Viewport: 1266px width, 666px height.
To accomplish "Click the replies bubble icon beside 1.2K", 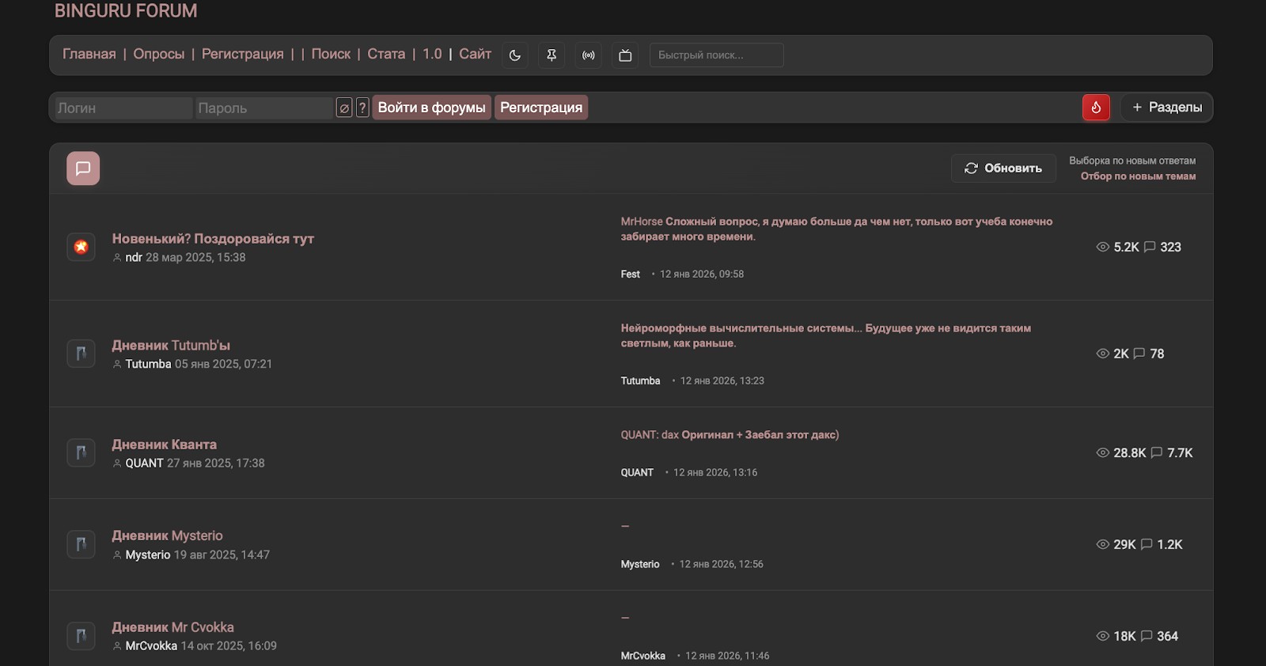I will click(x=1147, y=544).
